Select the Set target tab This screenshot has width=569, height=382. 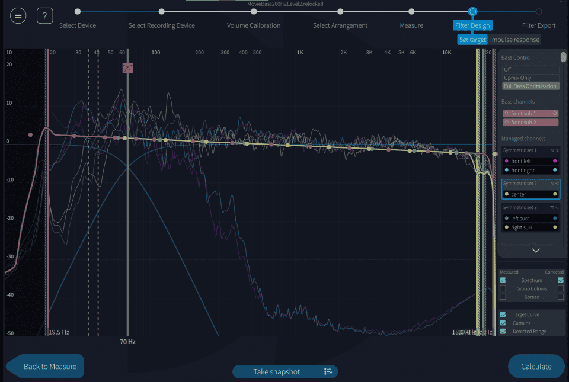pos(472,40)
